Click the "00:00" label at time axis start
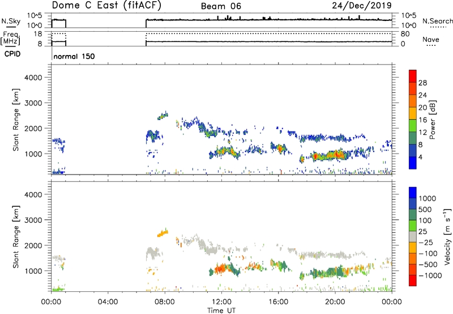 (51, 302)
